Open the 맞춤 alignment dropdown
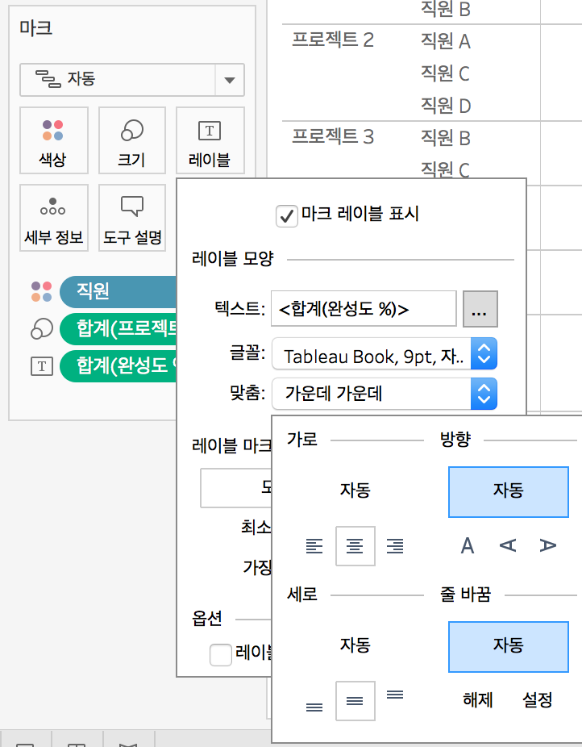The height and width of the screenshot is (747, 582). (385, 394)
